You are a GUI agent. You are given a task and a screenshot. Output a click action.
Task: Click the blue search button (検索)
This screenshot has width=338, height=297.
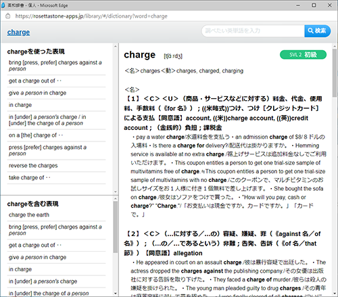(x=317, y=31)
